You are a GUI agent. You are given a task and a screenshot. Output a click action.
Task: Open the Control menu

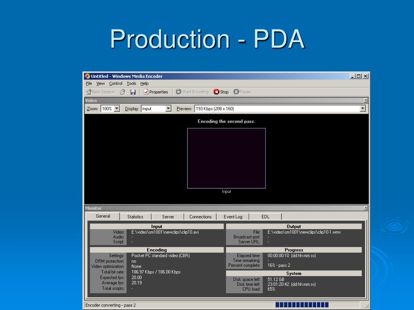pyautogui.click(x=116, y=84)
